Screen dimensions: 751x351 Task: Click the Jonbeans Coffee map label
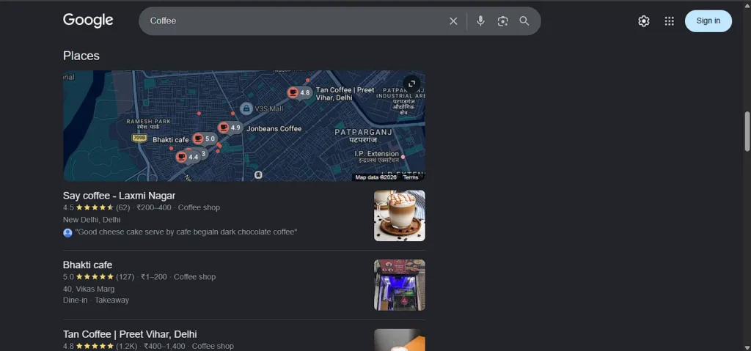274,129
